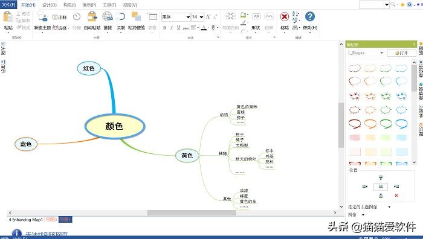Screen dimensions: 423x239
Task: Open the I_Shapes library dropdown
Action: 382,53
